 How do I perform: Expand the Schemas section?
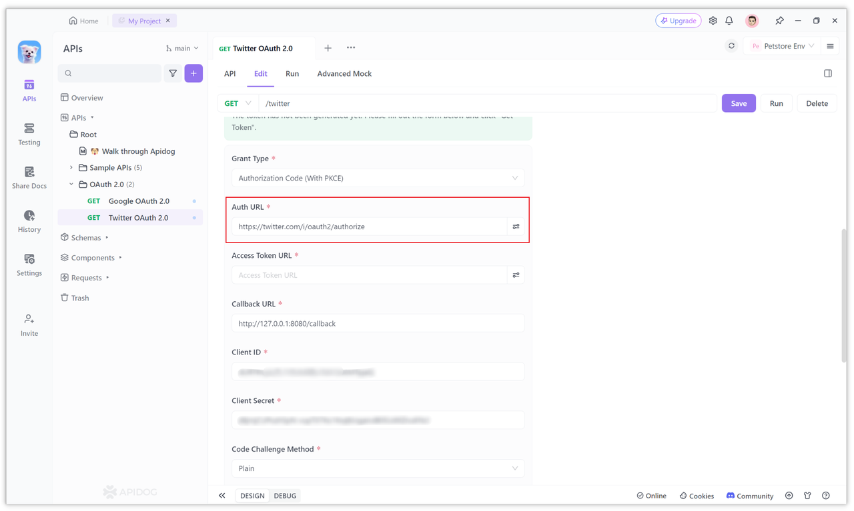pyautogui.click(x=107, y=238)
